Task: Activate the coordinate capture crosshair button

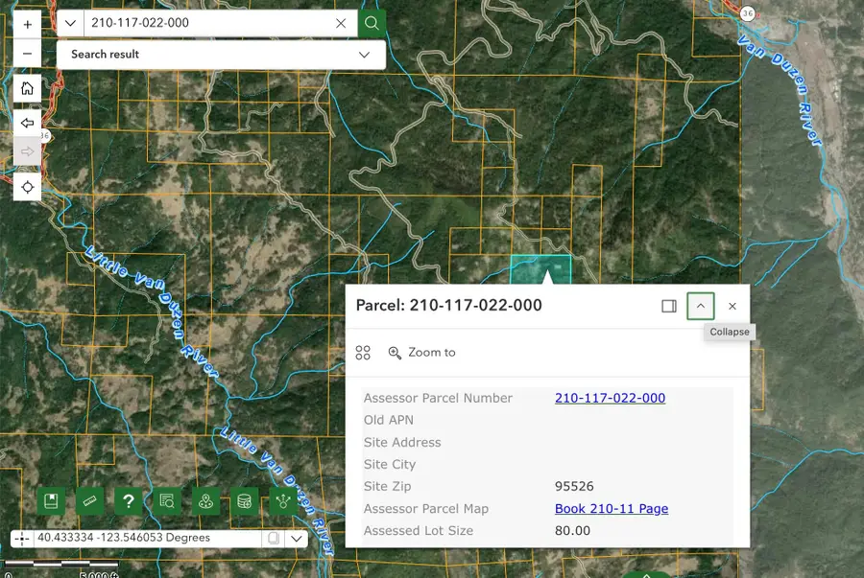Action: pyautogui.click(x=22, y=539)
